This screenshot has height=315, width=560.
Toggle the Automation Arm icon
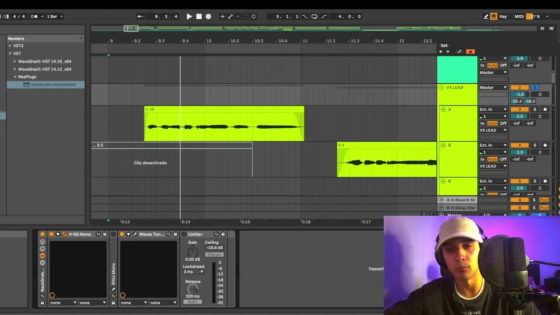coord(230,17)
